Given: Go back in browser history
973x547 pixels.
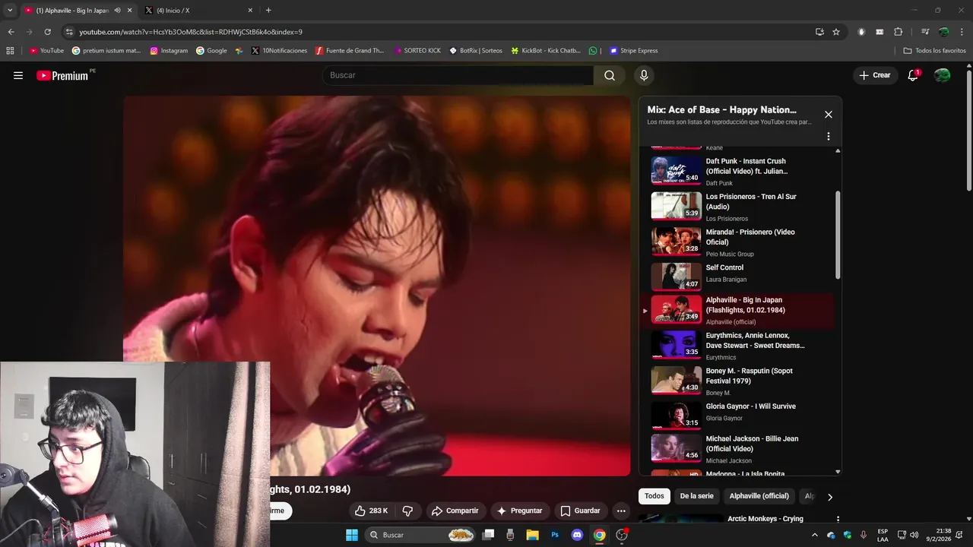Looking at the screenshot, I should click(11, 32).
